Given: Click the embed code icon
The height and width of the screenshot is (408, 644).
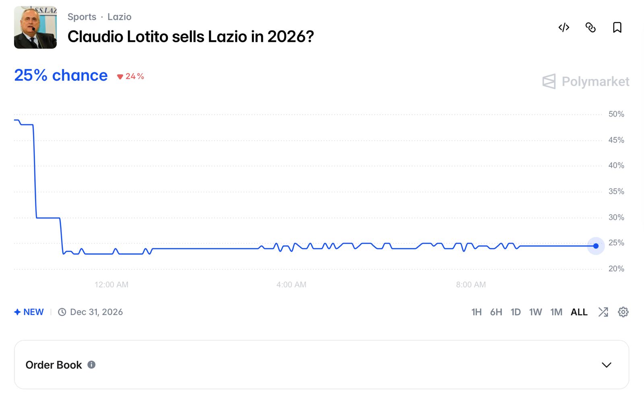Looking at the screenshot, I should pos(563,27).
